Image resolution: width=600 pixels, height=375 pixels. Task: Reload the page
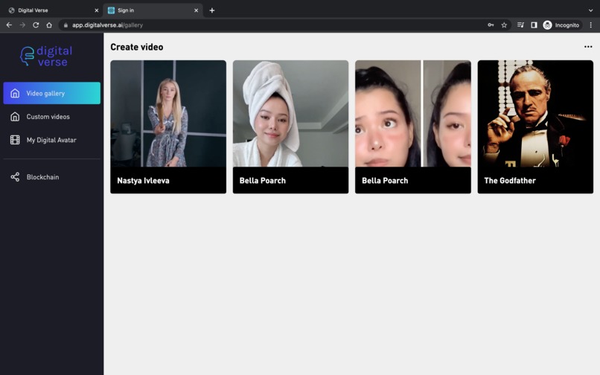click(x=36, y=25)
